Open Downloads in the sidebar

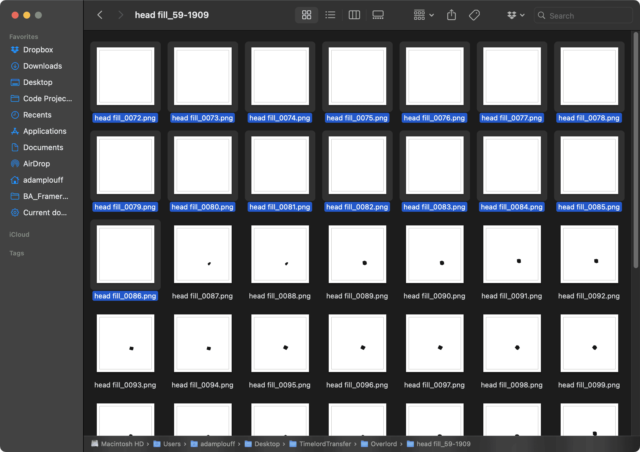[42, 66]
